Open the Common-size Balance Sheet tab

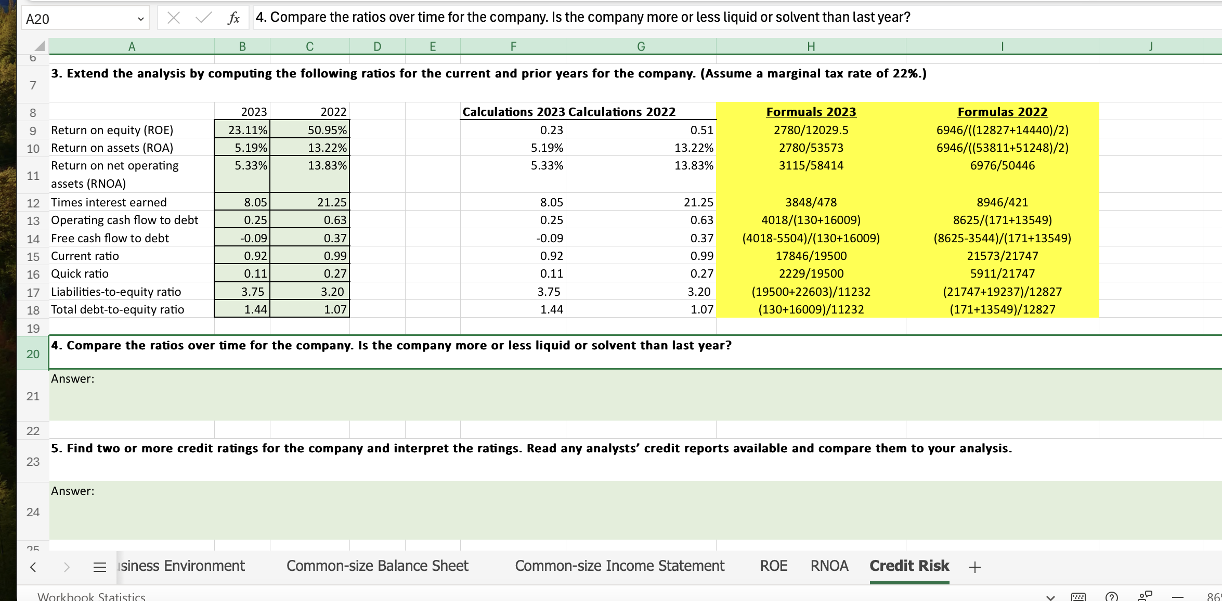pos(377,566)
